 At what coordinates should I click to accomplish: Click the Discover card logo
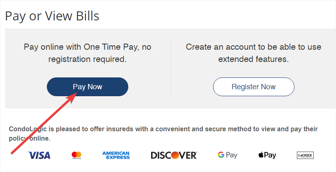pos(174,155)
